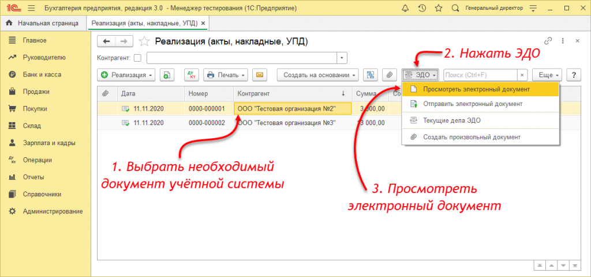Viewport: 591px width, 277px height.
Task: Sort by Дата column header
Action: [151, 94]
